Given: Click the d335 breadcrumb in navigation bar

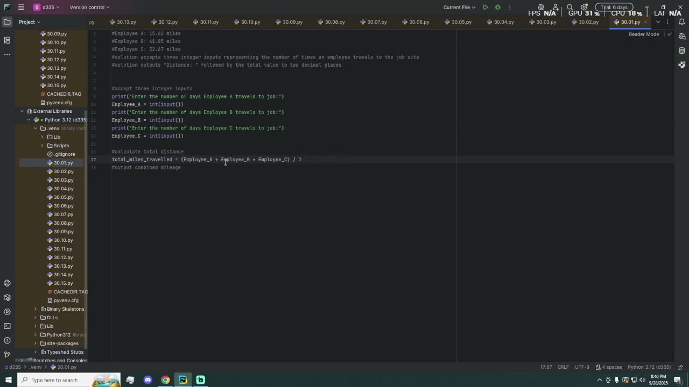Looking at the screenshot, I should [x=12, y=367].
